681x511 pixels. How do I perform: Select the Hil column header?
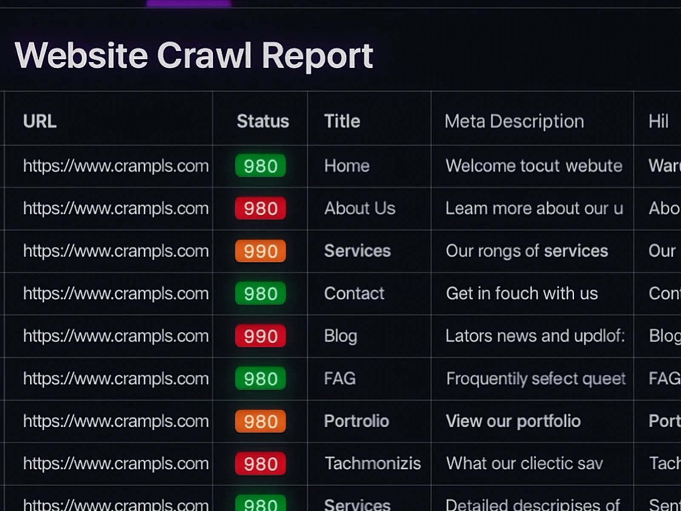pos(658,121)
